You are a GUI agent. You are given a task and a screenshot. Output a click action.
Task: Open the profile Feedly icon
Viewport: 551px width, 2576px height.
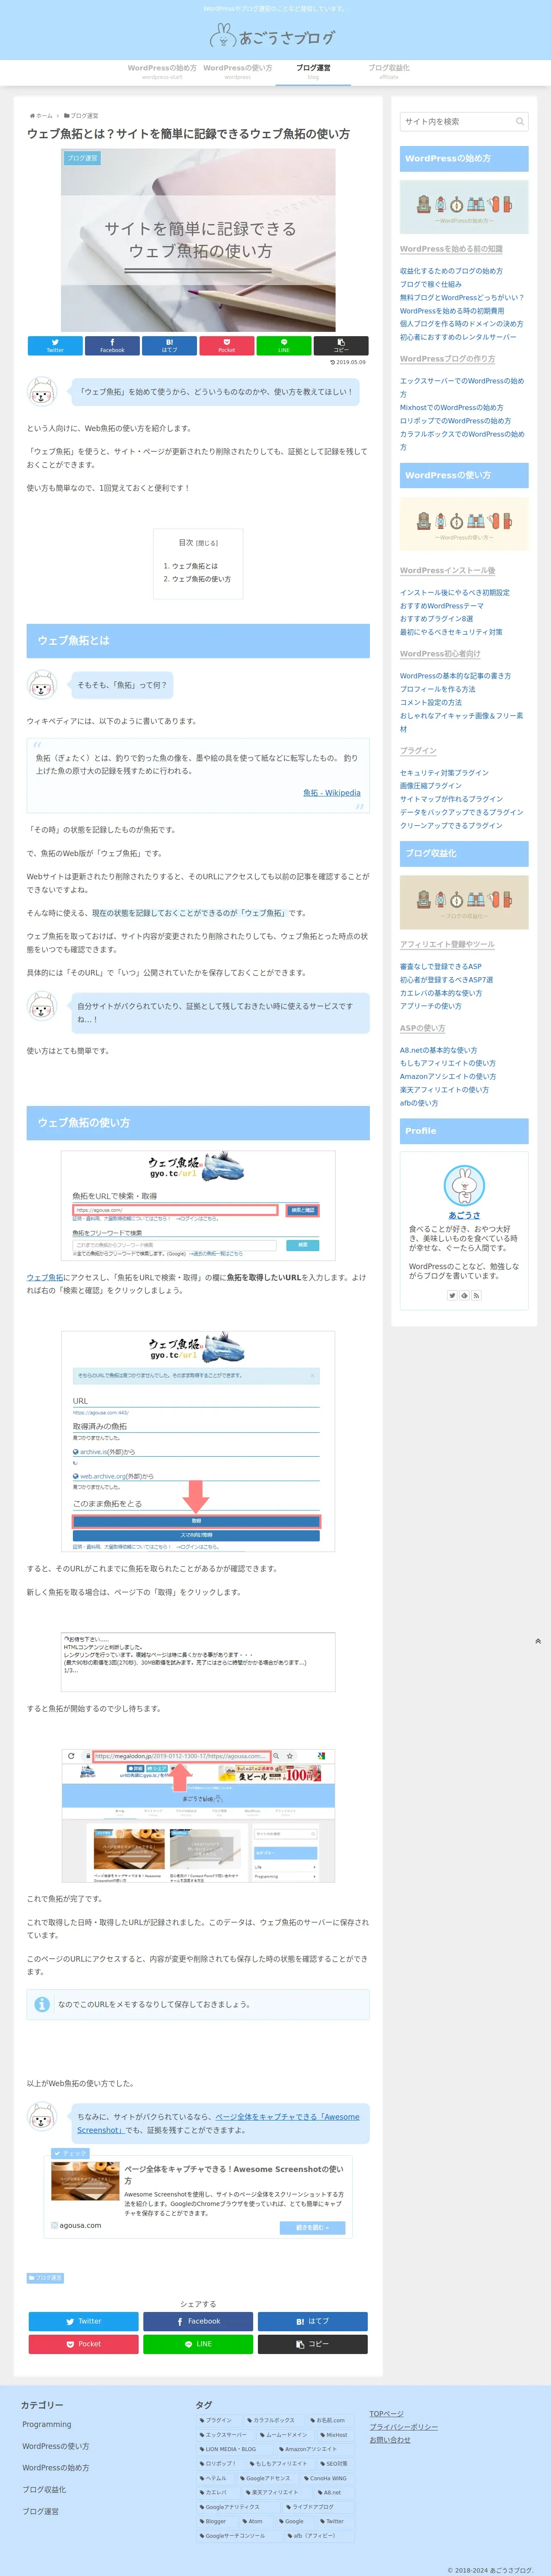[464, 1295]
